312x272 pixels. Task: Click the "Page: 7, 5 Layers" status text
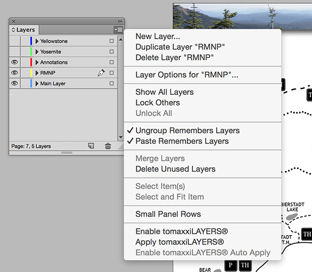click(31, 146)
